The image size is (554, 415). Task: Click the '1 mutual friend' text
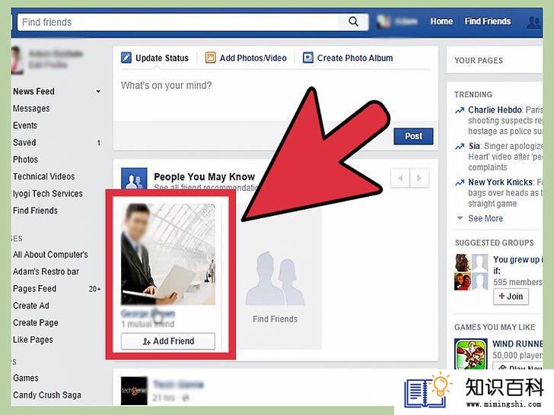(x=148, y=324)
